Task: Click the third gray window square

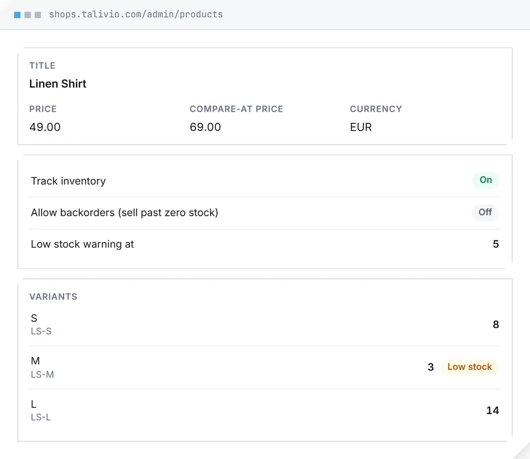Action: pos(38,15)
